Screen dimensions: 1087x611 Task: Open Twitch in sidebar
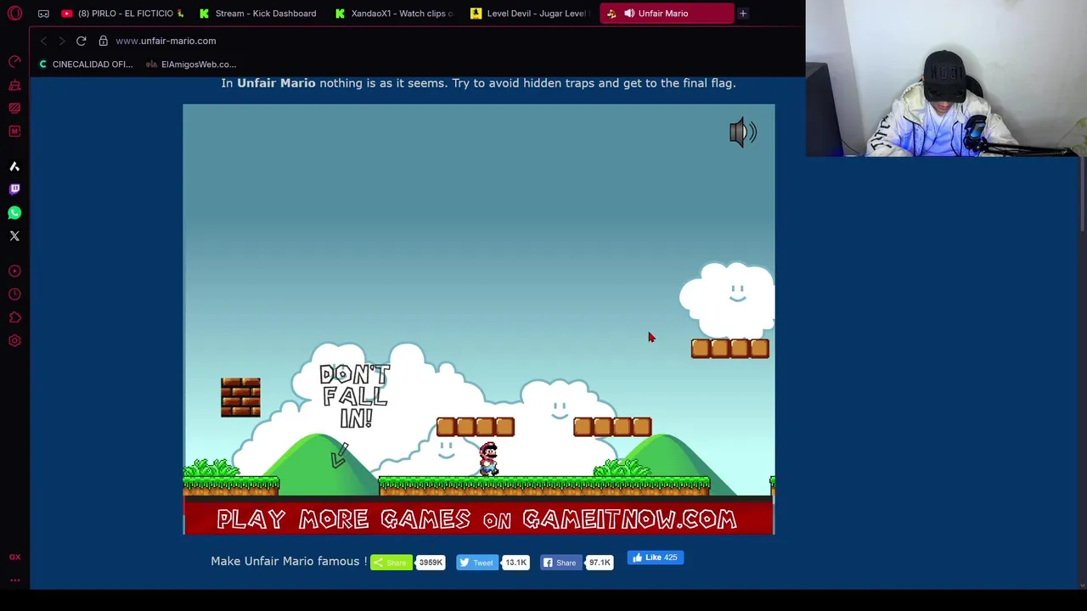pos(14,189)
